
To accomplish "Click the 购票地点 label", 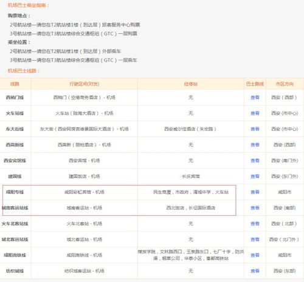I will [x=19, y=16].
